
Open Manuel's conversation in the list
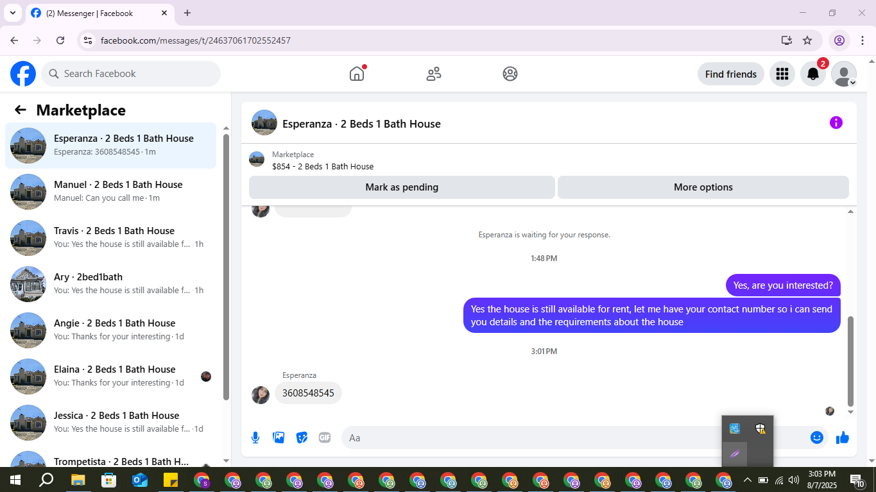[x=111, y=192]
